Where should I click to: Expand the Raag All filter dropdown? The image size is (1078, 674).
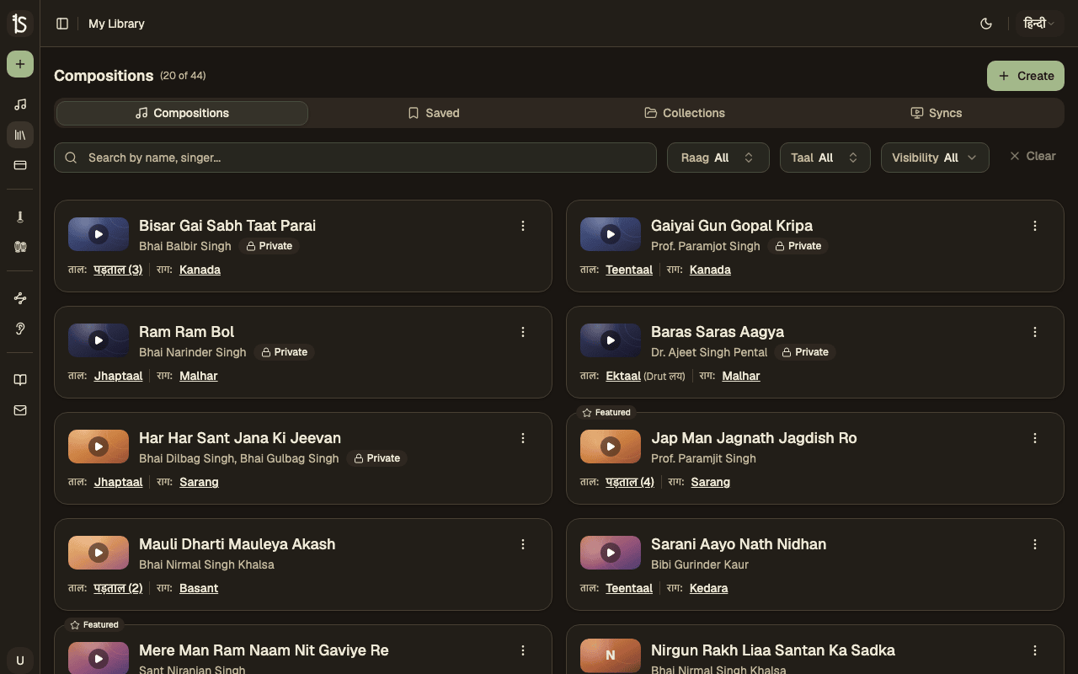[x=718, y=158]
